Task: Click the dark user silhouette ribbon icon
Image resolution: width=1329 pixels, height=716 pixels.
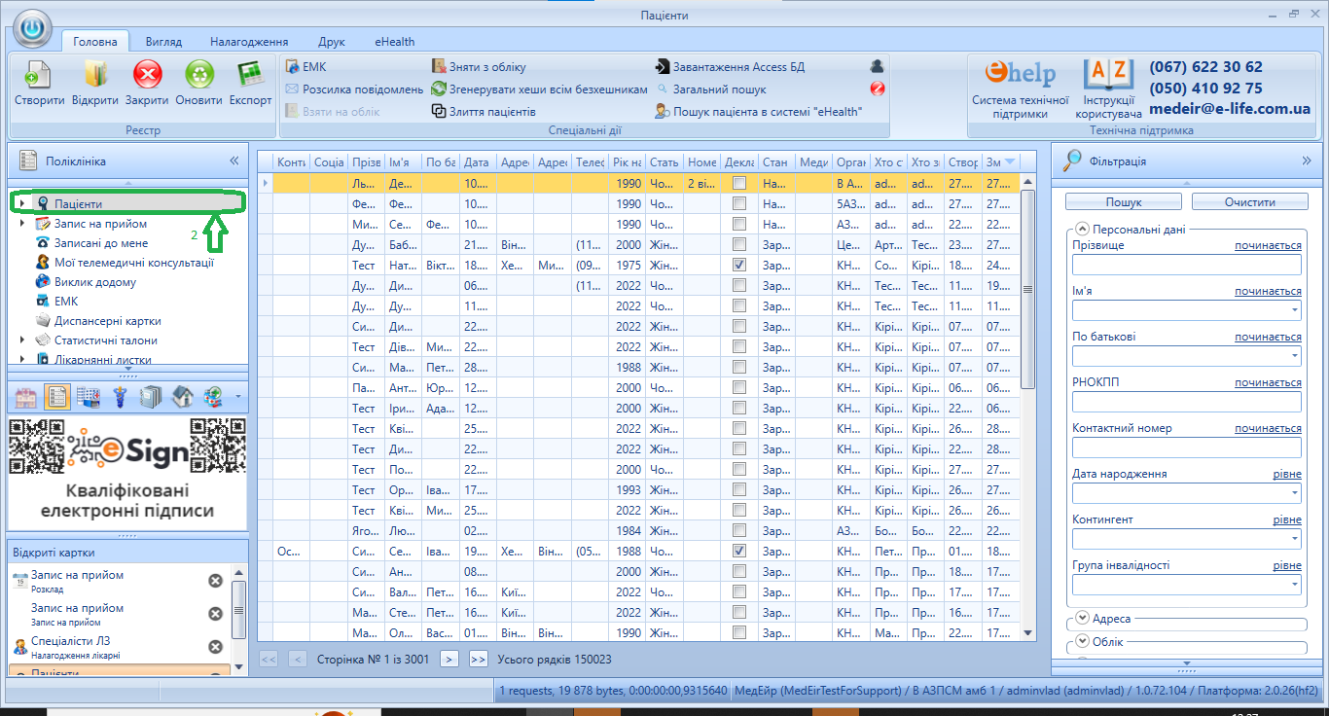Action: 877,66
